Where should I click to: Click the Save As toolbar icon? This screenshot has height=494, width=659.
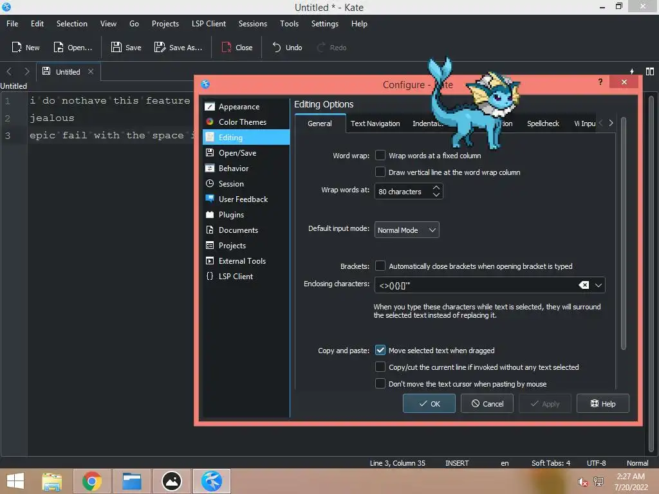pyautogui.click(x=160, y=47)
